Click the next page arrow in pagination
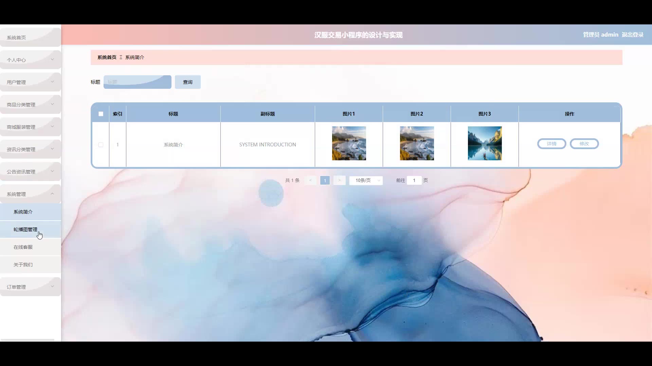This screenshot has height=366, width=652. 339,180
